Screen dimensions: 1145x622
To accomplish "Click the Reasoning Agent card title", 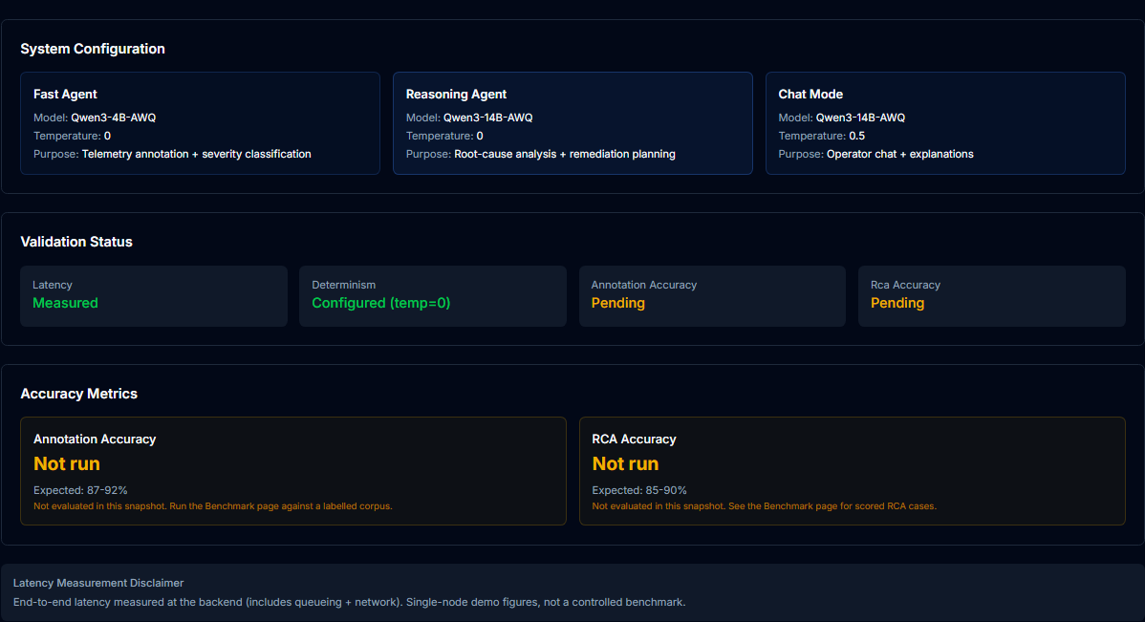I will coord(457,95).
